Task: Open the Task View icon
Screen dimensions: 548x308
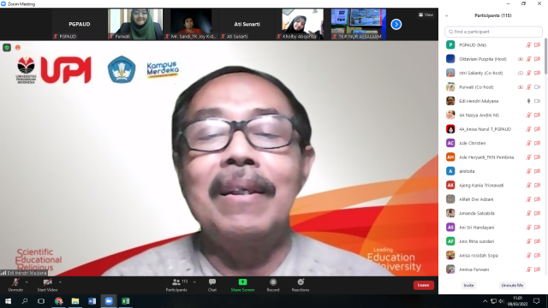Action: coord(41,301)
